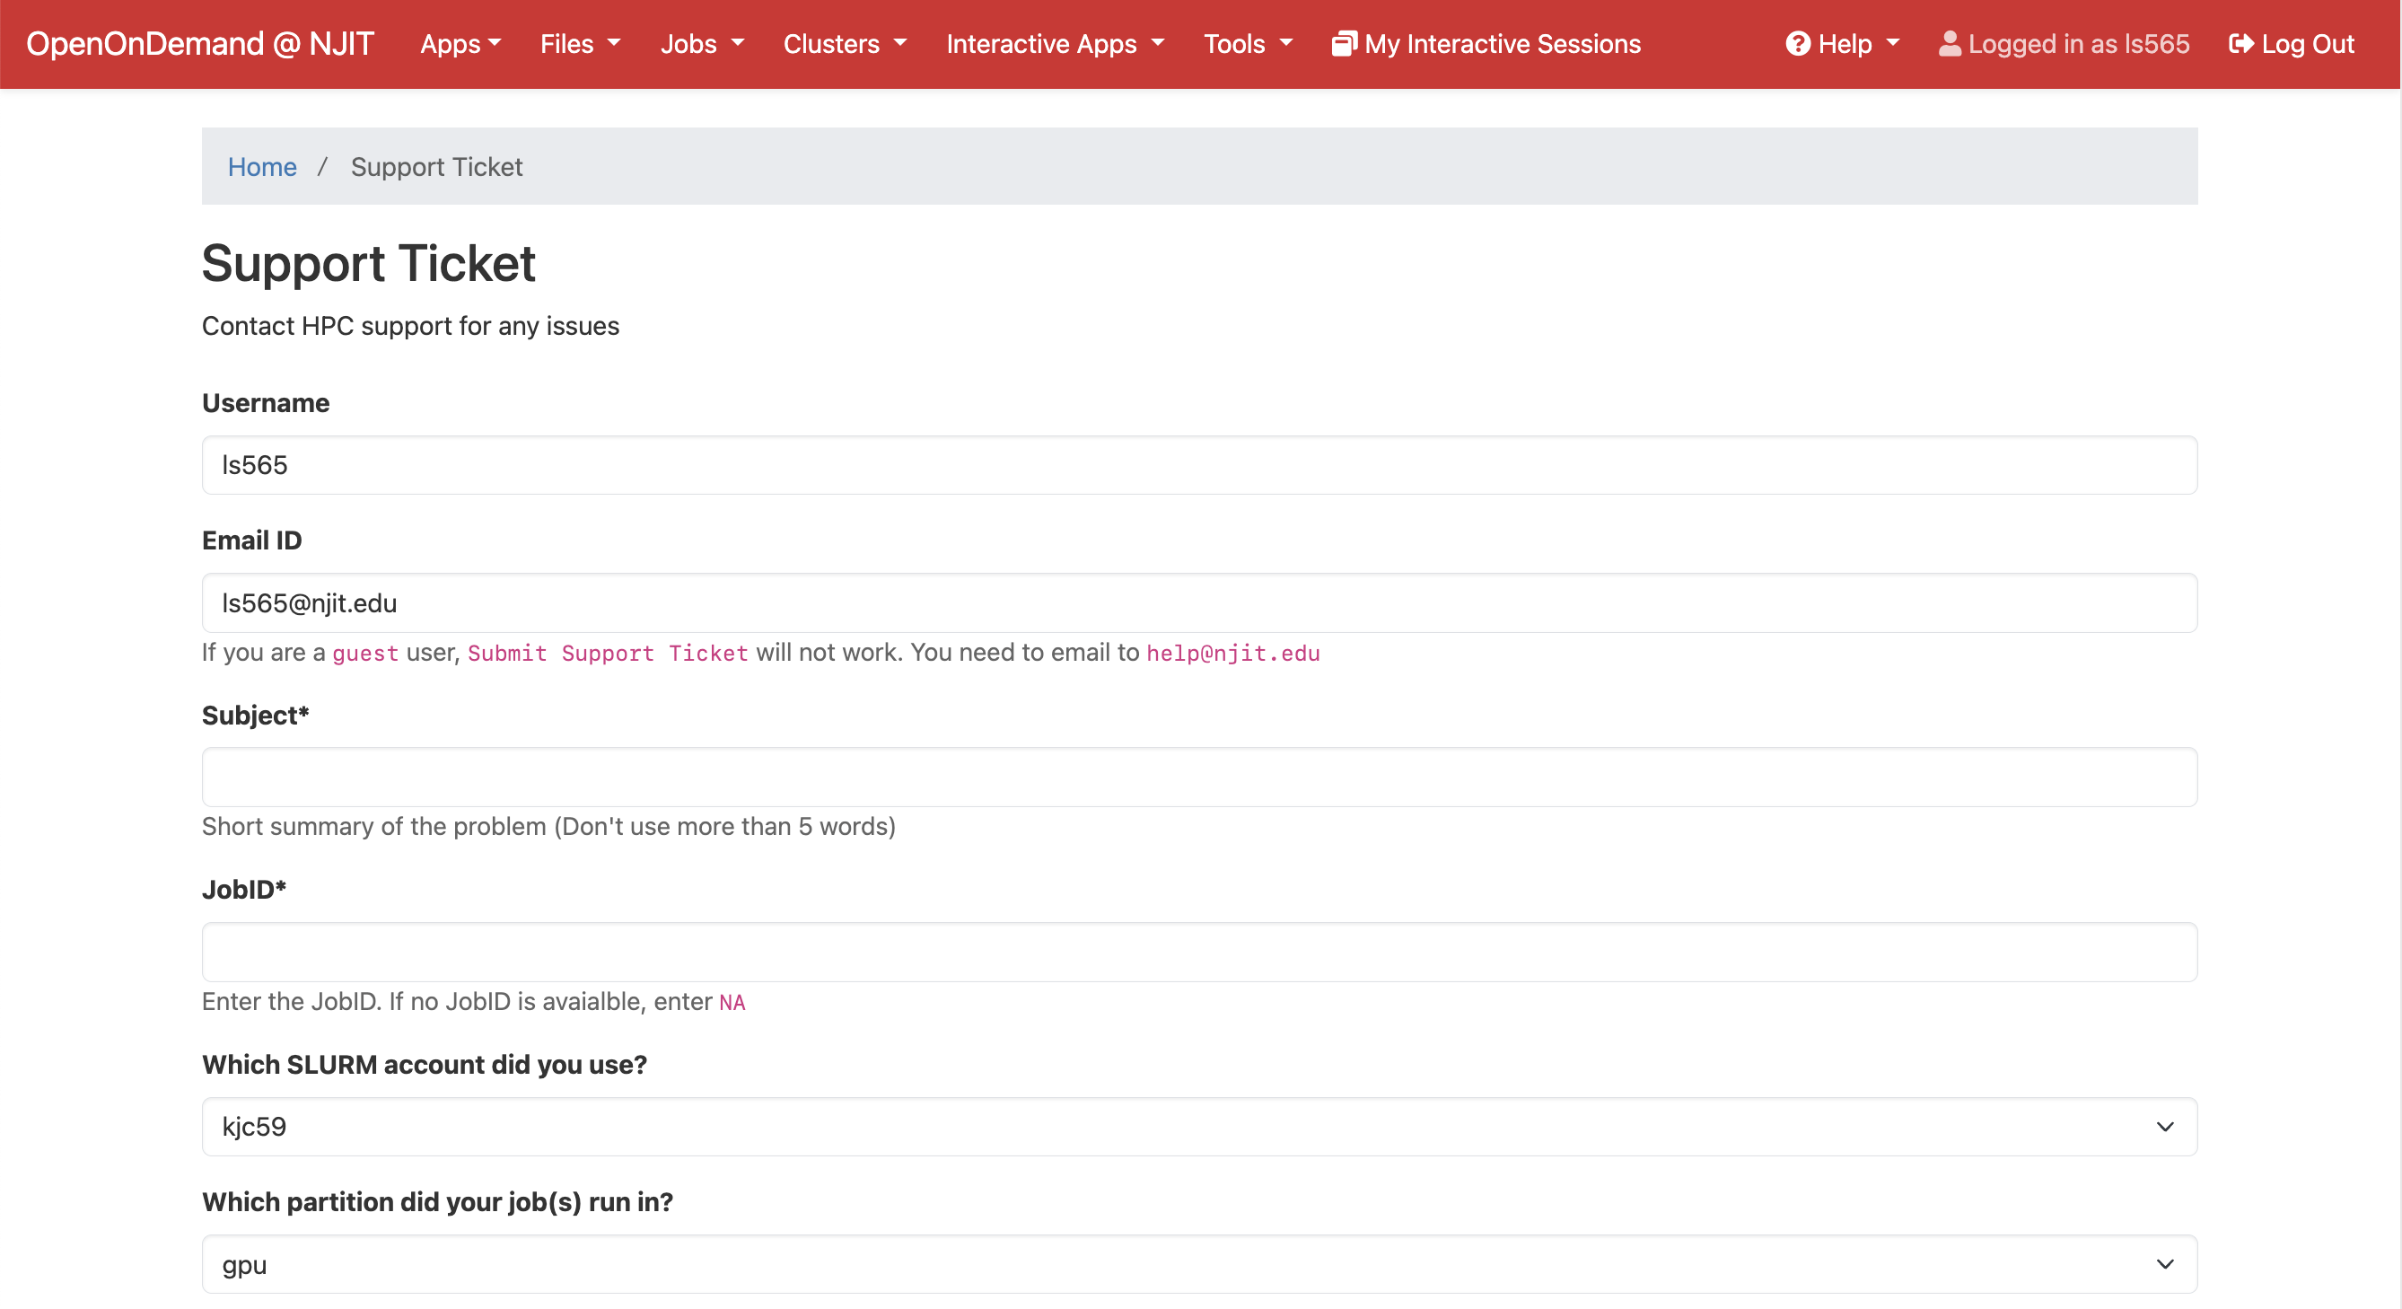Click into the Email ID field
2402x1309 pixels.
click(x=1199, y=603)
